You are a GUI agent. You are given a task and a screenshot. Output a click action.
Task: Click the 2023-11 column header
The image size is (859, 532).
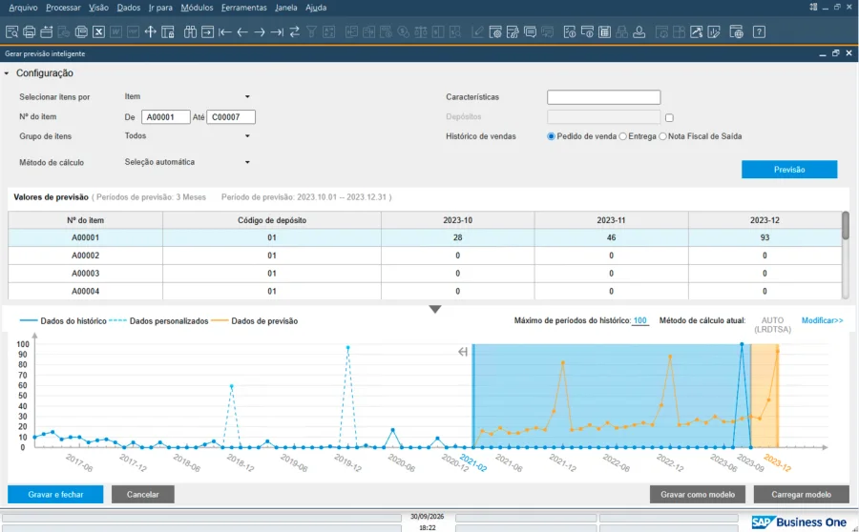pos(611,220)
